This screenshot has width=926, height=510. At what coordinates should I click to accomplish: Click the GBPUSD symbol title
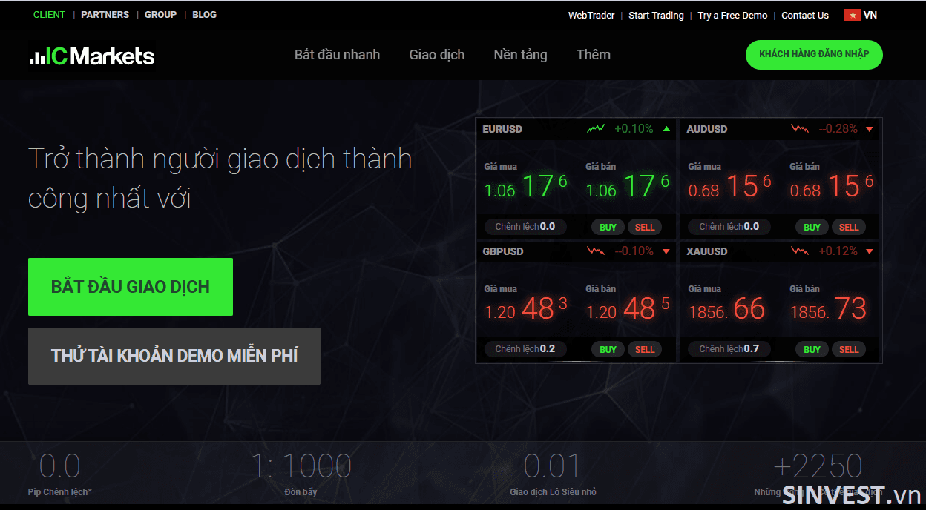(x=502, y=251)
